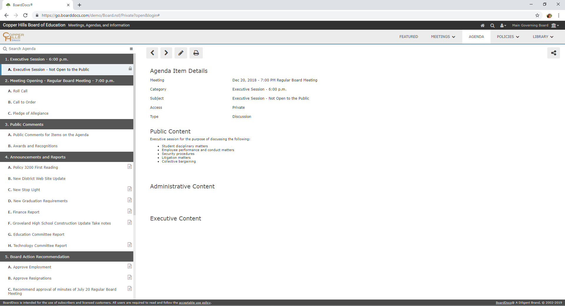Open document icon for Technology Committee Report

click(x=129, y=245)
